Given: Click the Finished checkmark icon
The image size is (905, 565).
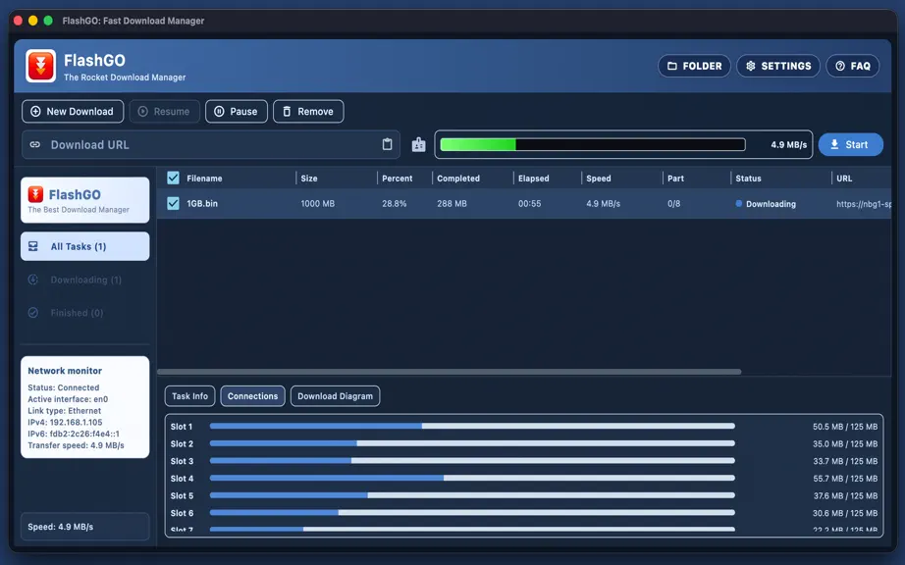Looking at the screenshot, I should tap(33, 313).
